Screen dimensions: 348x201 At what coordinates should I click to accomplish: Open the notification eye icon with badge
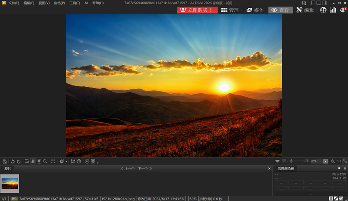click(x=343, y=10)
